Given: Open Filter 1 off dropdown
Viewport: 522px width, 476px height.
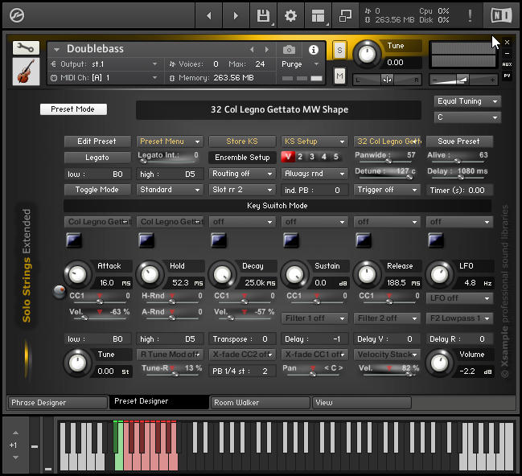Looking at the screenshot, I should click(x=314, y=318).
